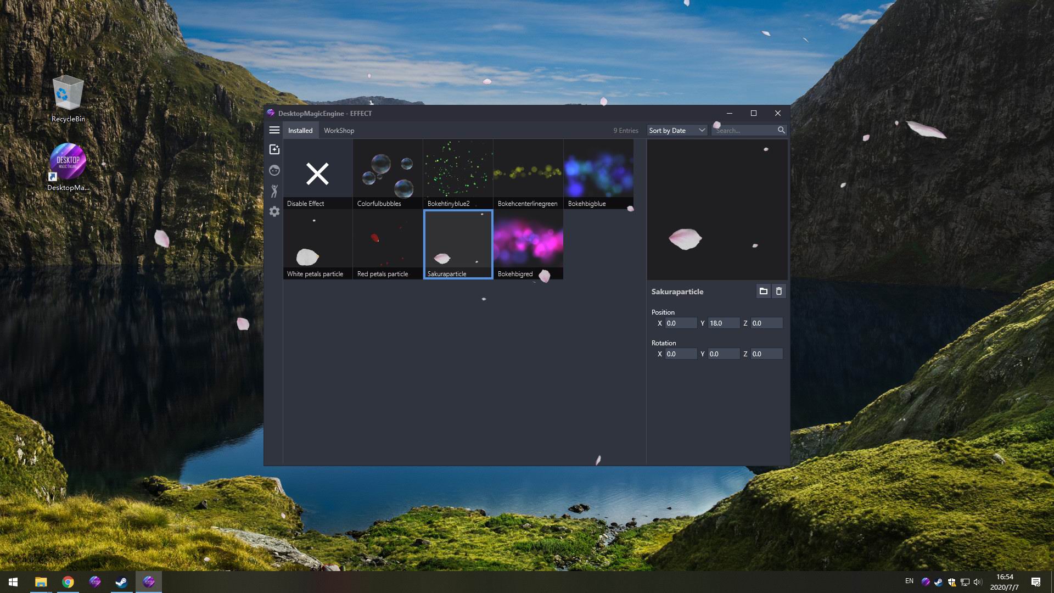
Task: Click the search magnifier icon
Action: tap(781, 130)
